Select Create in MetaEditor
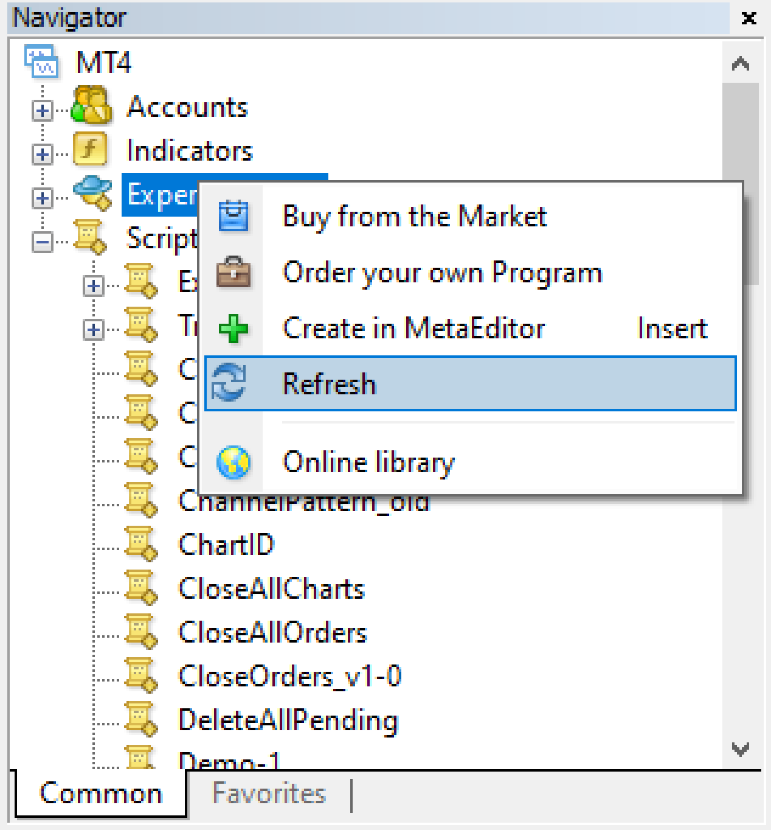 412,328
